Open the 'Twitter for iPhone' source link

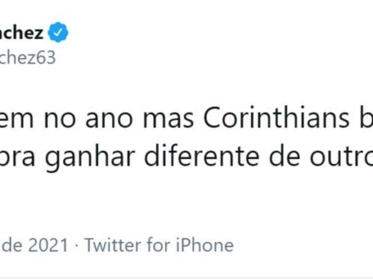[x=159, y=245]
